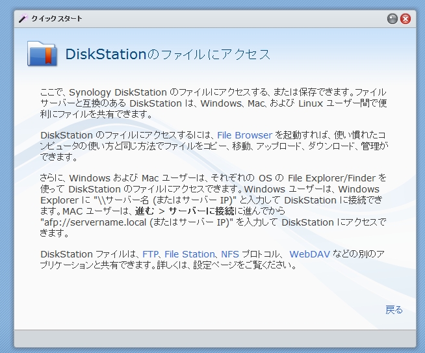Click the magic wand icon in title bar
The image size is (425, 353).
[23, 18]
